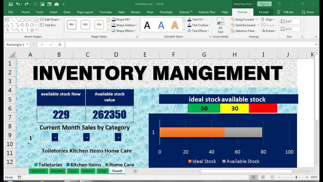
Task: Open the Selection Pane
Action: click(243, 31)
